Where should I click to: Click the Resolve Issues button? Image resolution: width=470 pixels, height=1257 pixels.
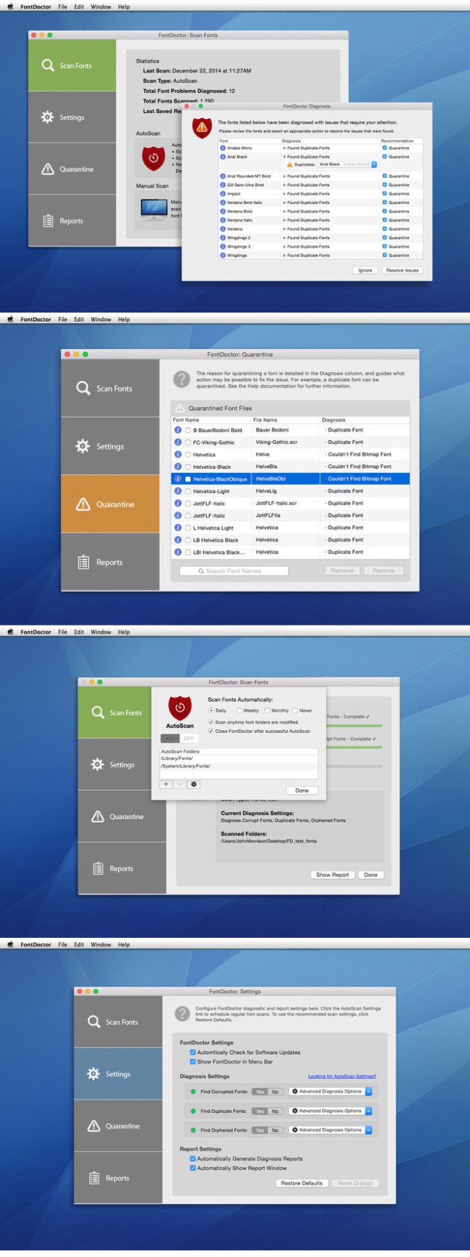point(402,270)
